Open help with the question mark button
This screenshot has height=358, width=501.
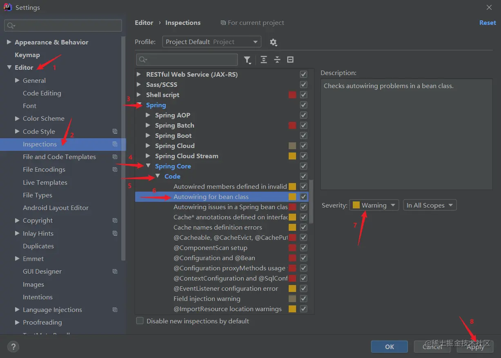point(13,347)
